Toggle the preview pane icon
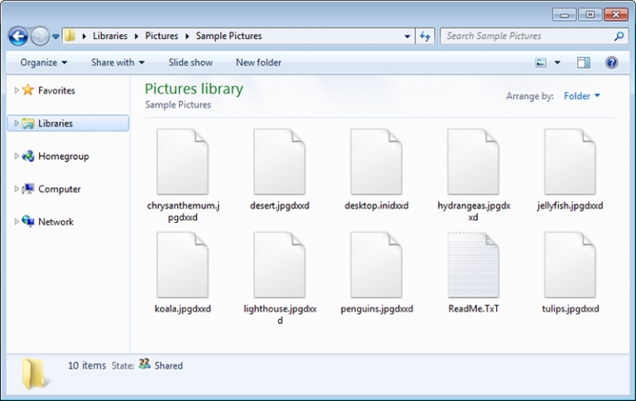Screen dimensions: 636x401 [583, 62]
